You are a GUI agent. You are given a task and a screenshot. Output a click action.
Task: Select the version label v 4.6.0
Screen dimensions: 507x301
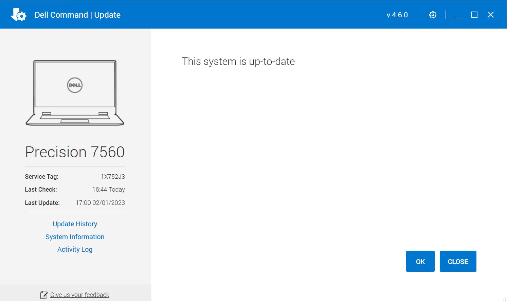[397, 15]
